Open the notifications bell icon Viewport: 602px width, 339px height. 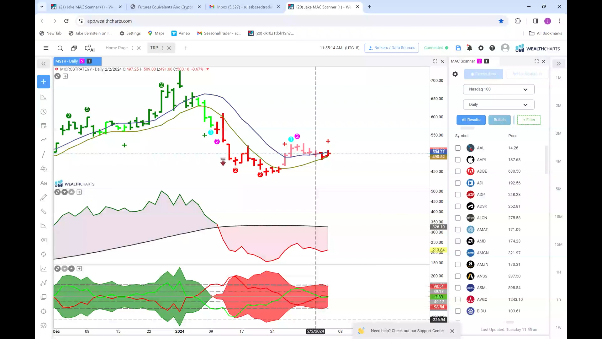469,48
